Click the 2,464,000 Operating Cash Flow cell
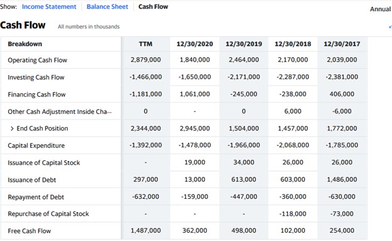Screen dimensions: 392x241 244,60
